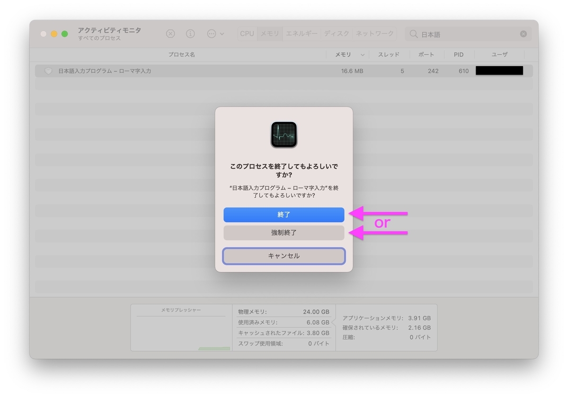
Task: Dismiss the dialog with キャンセル
Action: (284, 256)
